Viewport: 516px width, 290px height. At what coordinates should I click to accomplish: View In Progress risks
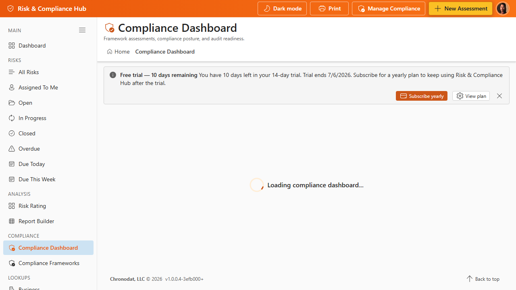(x=48, y=118)
